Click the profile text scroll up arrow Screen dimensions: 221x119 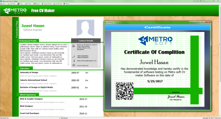pos(69,45)
